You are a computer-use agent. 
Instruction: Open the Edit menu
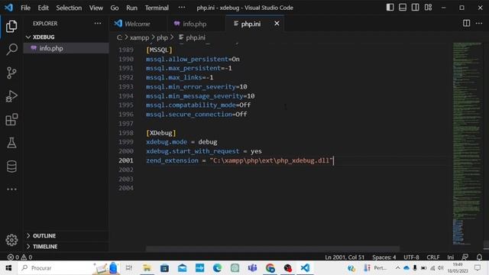[43, 8]
